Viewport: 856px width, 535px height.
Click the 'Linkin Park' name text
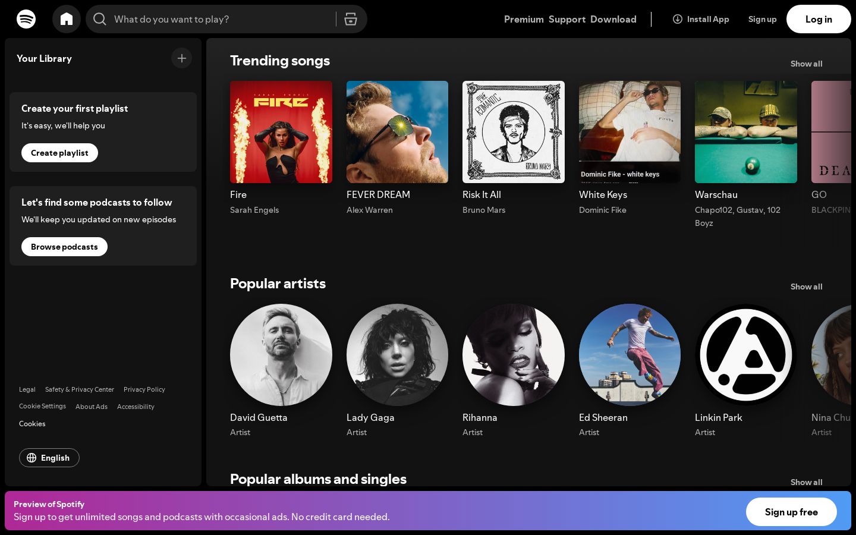(x=719, y=417)
